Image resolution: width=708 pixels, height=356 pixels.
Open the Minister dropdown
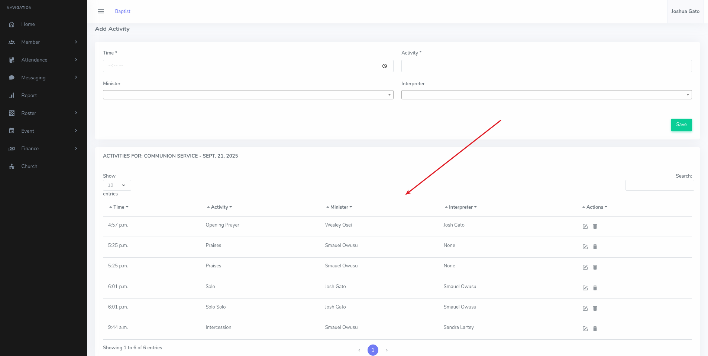coord(248,95)
